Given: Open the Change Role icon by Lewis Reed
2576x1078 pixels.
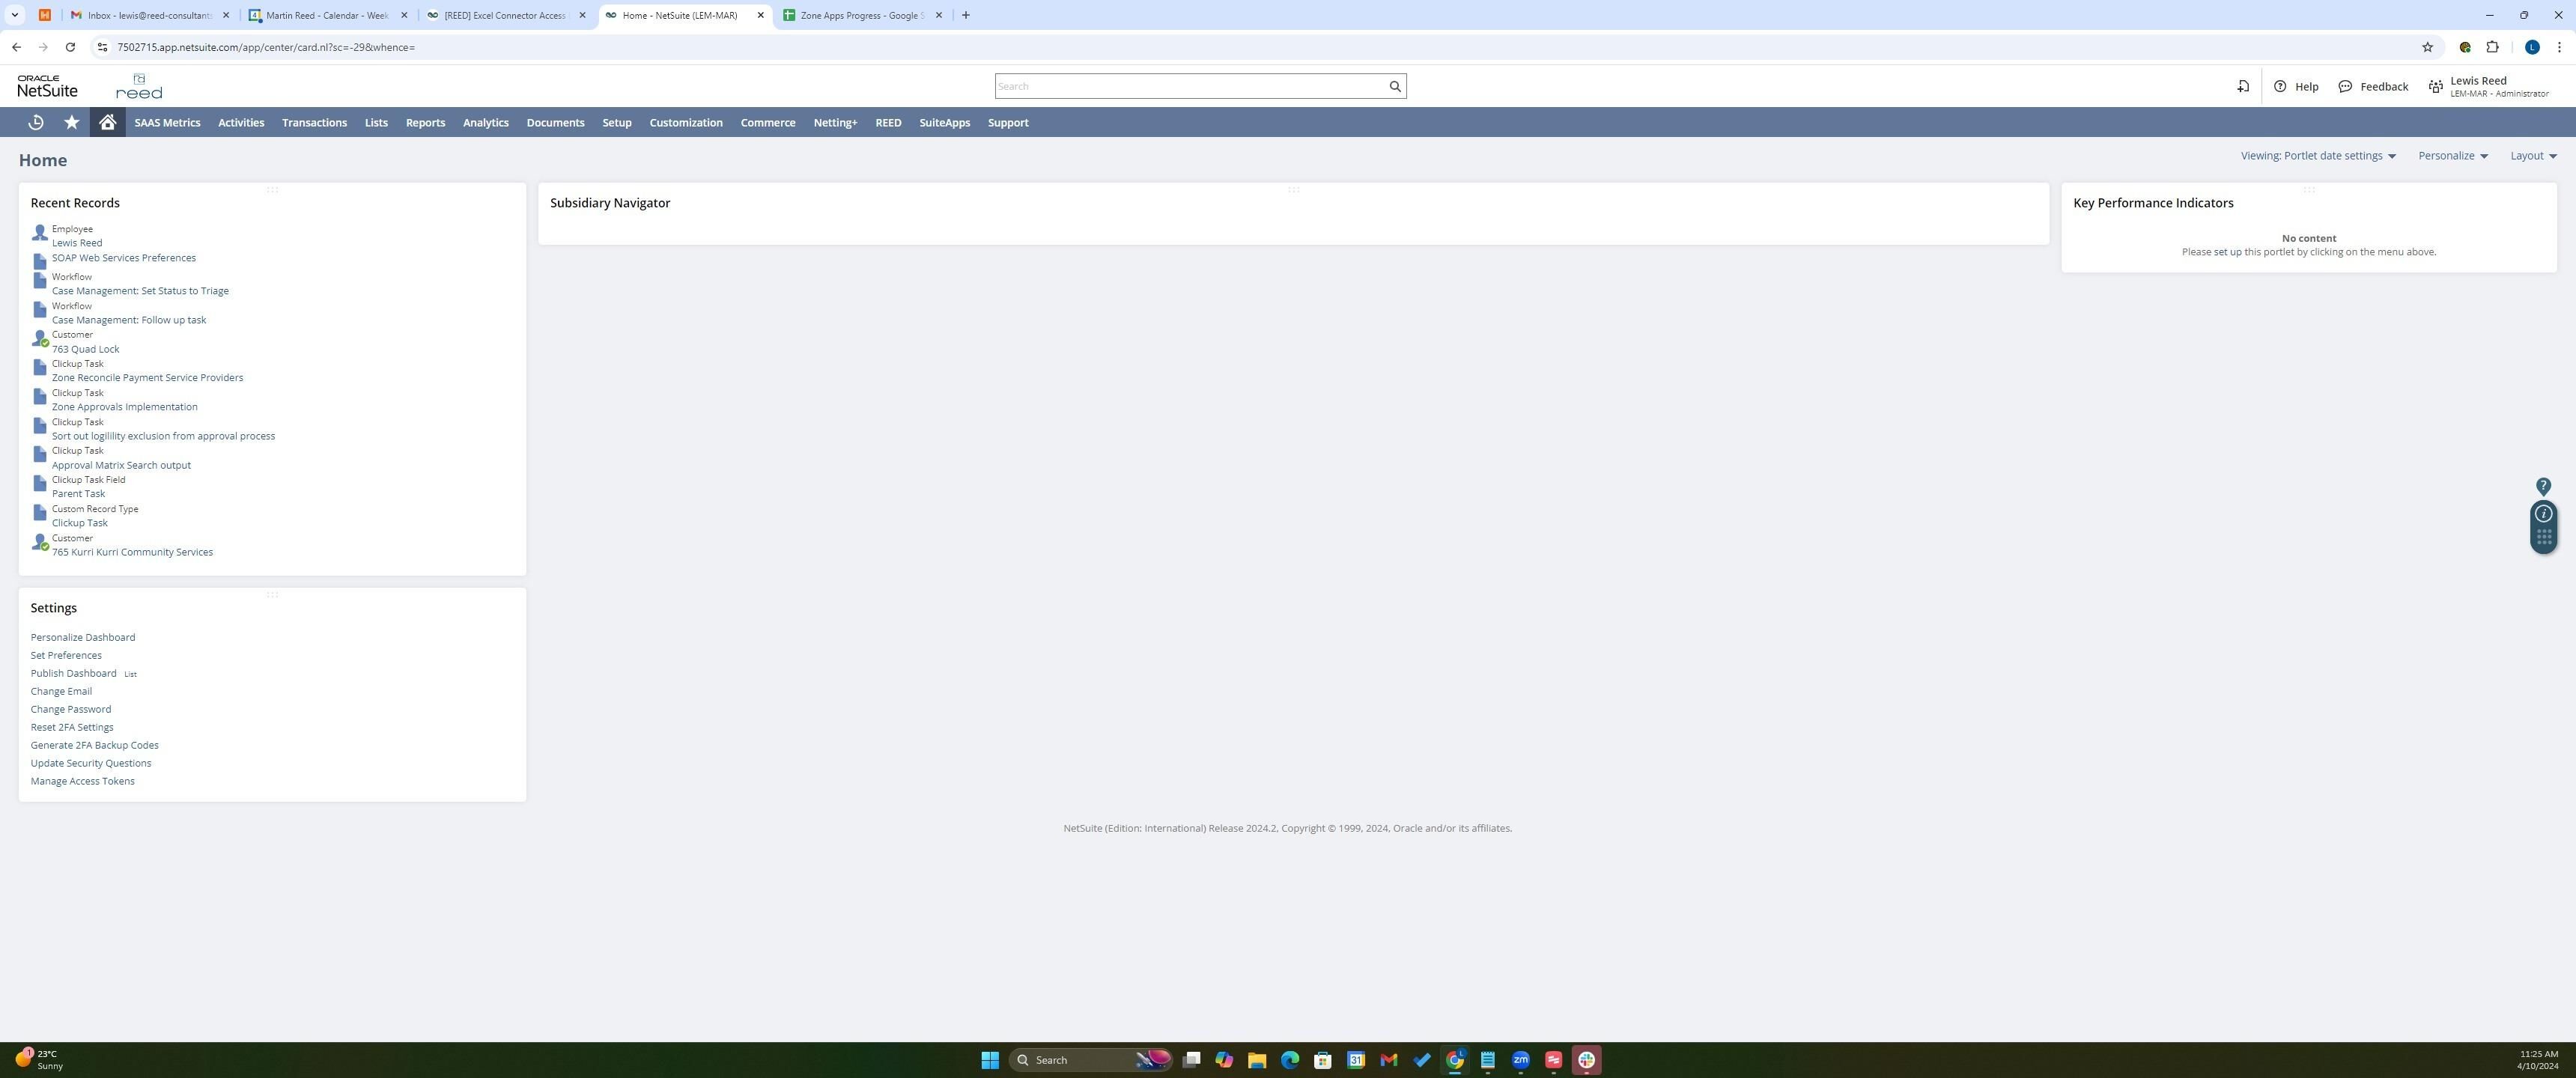Looking at the screenshot, I should [2436, 87].
